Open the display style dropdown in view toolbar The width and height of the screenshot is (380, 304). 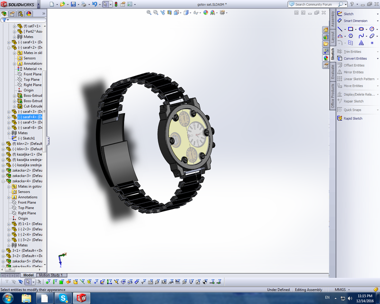tap(190, 13)
